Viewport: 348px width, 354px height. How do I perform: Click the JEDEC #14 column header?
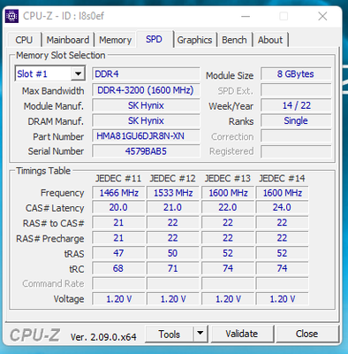pos(282,179)
